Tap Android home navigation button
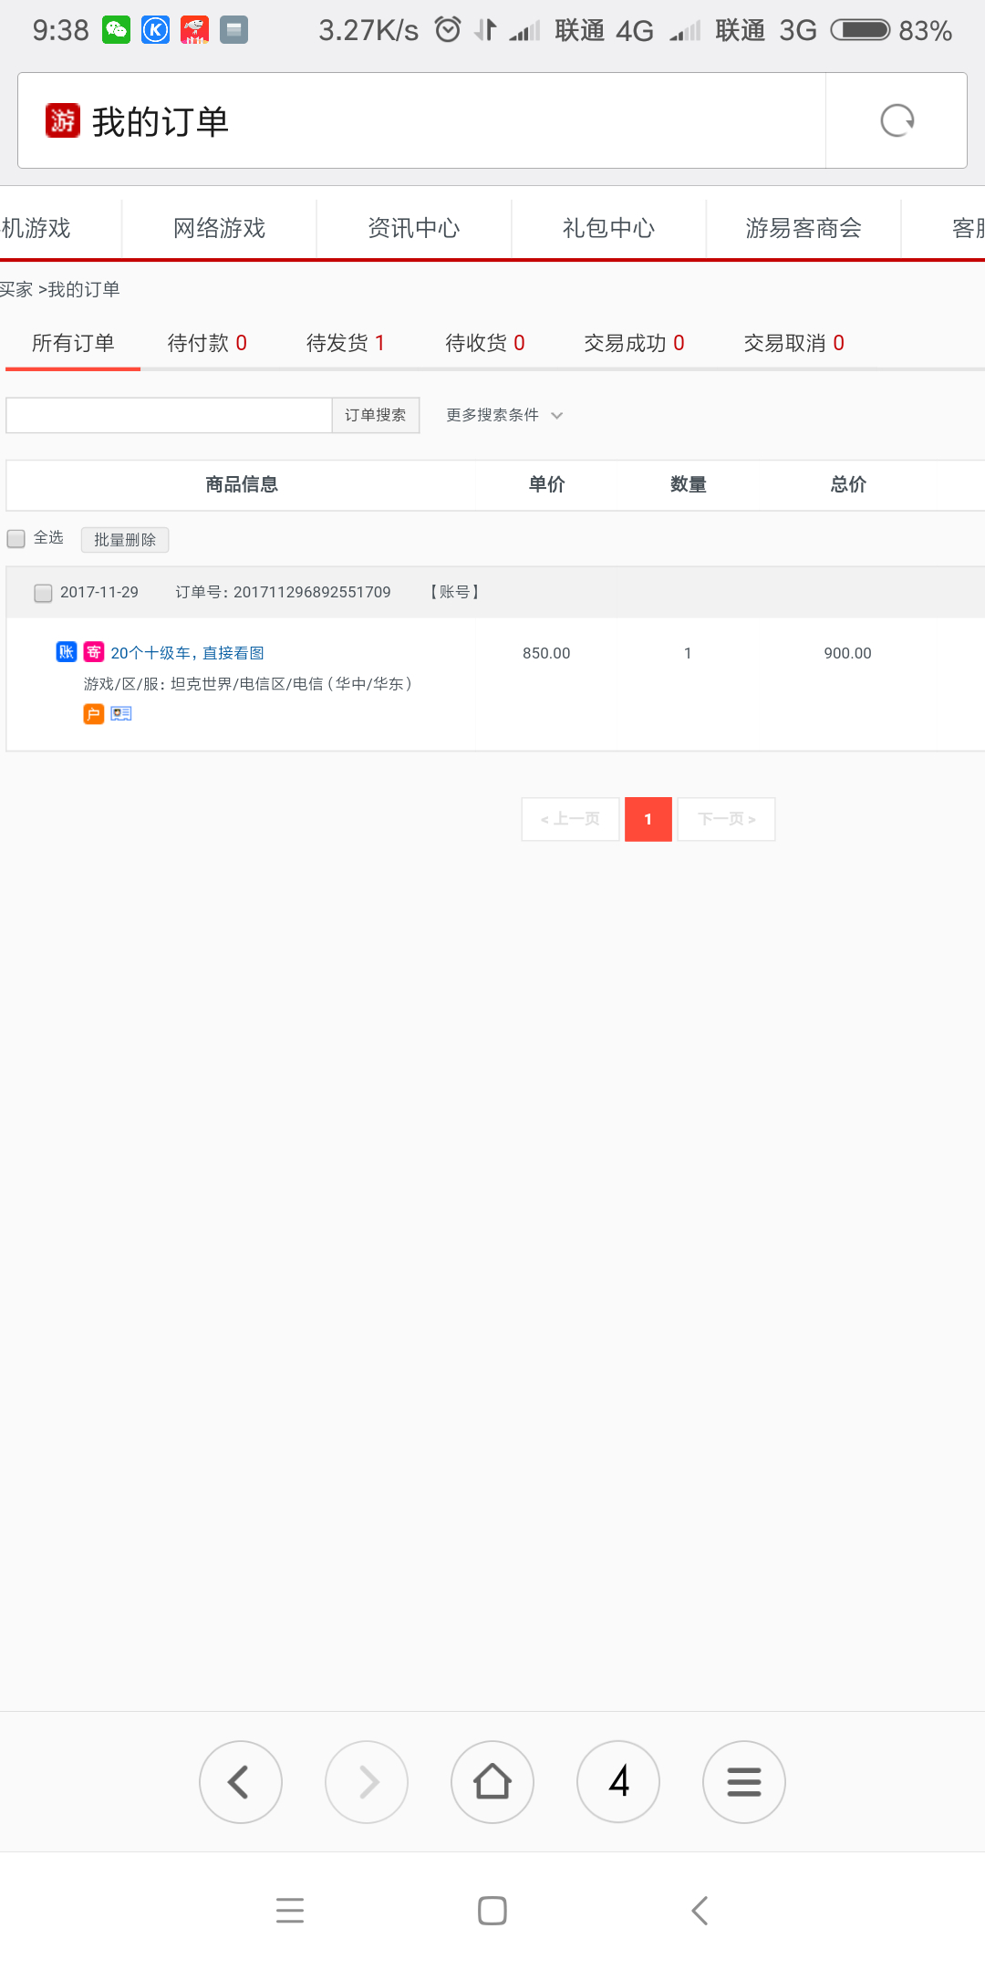 pyautogui.click(x=493, y=1910)
